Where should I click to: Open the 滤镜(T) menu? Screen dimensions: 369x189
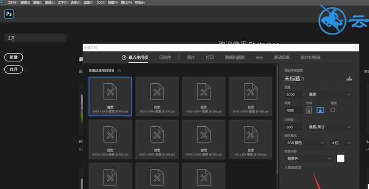pyautogui.click(x=89, y=2)
